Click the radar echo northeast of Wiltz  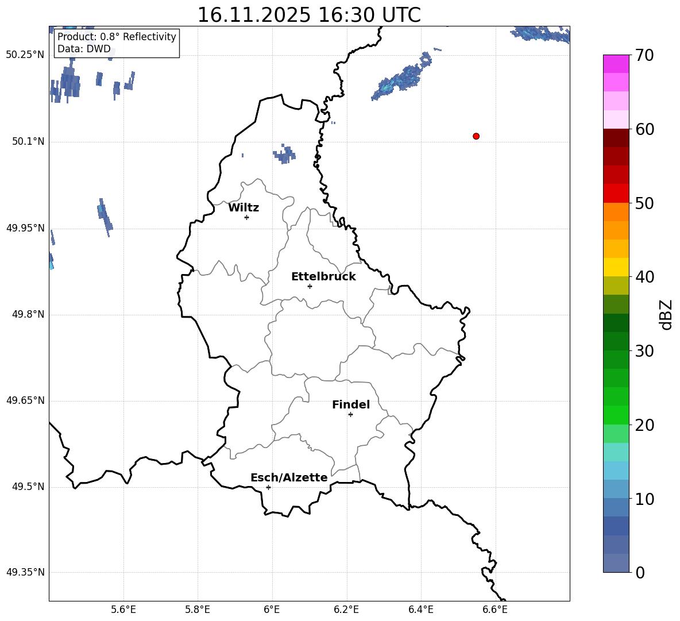pyautogui.click(x=284, y=154)
